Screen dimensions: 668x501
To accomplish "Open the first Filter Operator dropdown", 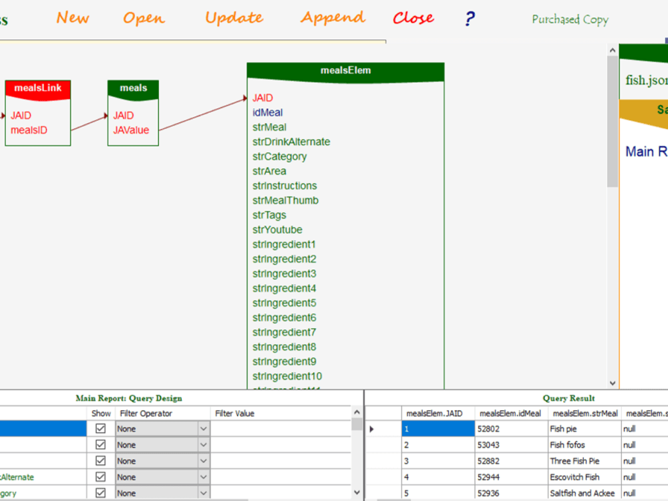I will click(204, 428).
